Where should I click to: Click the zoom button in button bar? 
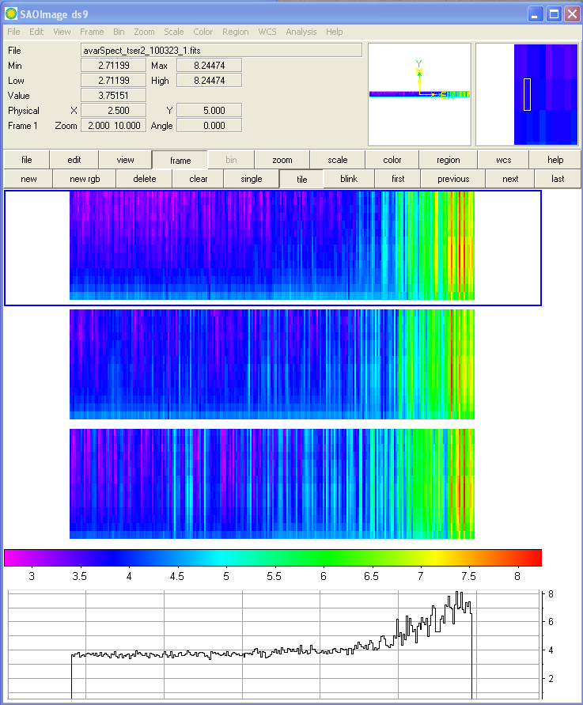[x=282, y=160]
